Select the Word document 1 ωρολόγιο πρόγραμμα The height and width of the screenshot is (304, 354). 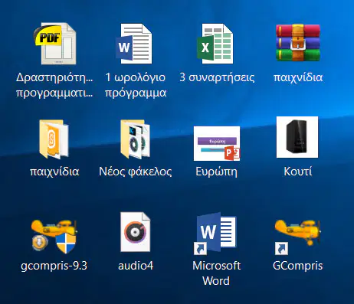tap(134, 44)
